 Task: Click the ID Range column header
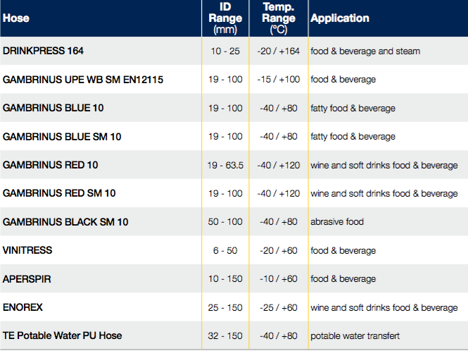pos(225,18)
